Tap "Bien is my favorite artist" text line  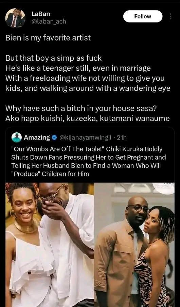48,38
